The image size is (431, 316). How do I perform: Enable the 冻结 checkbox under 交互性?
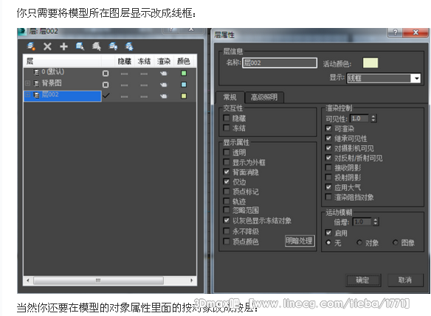(227, 128)
